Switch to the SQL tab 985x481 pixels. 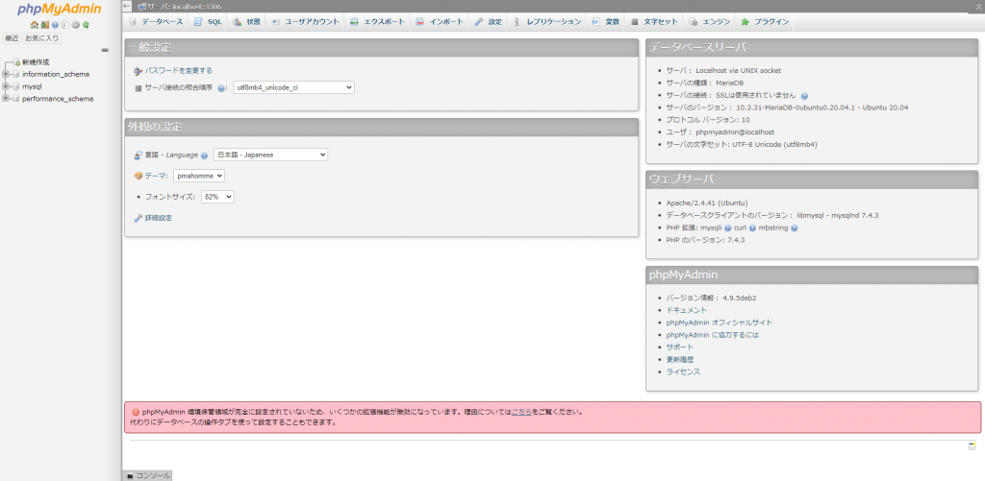[208, 22]
